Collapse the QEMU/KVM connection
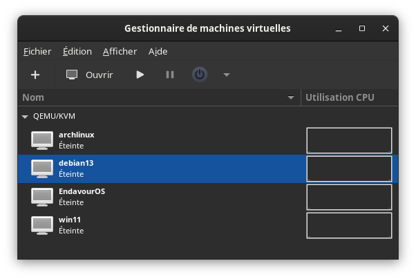The width and height of the screenshot is (416, 279). [25, 117]
